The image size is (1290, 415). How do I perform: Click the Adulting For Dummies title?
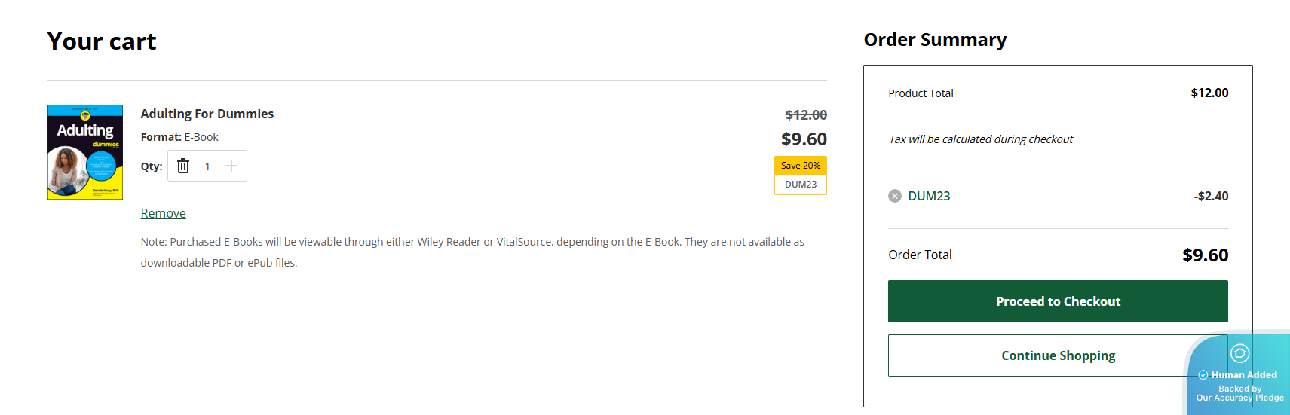[x=207, y=114]
